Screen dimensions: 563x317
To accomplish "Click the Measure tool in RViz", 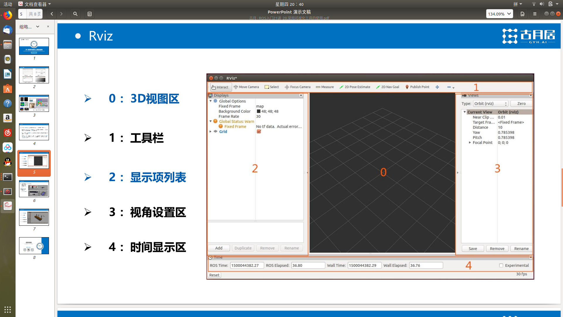I will (325, 87).
